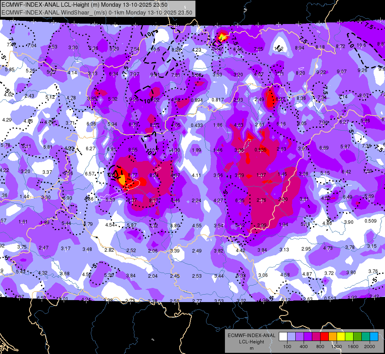This screenshot has width=385, height=354.
Task: Click the yellow-green hotspot near top center
Action: click(x=222, y=37)
